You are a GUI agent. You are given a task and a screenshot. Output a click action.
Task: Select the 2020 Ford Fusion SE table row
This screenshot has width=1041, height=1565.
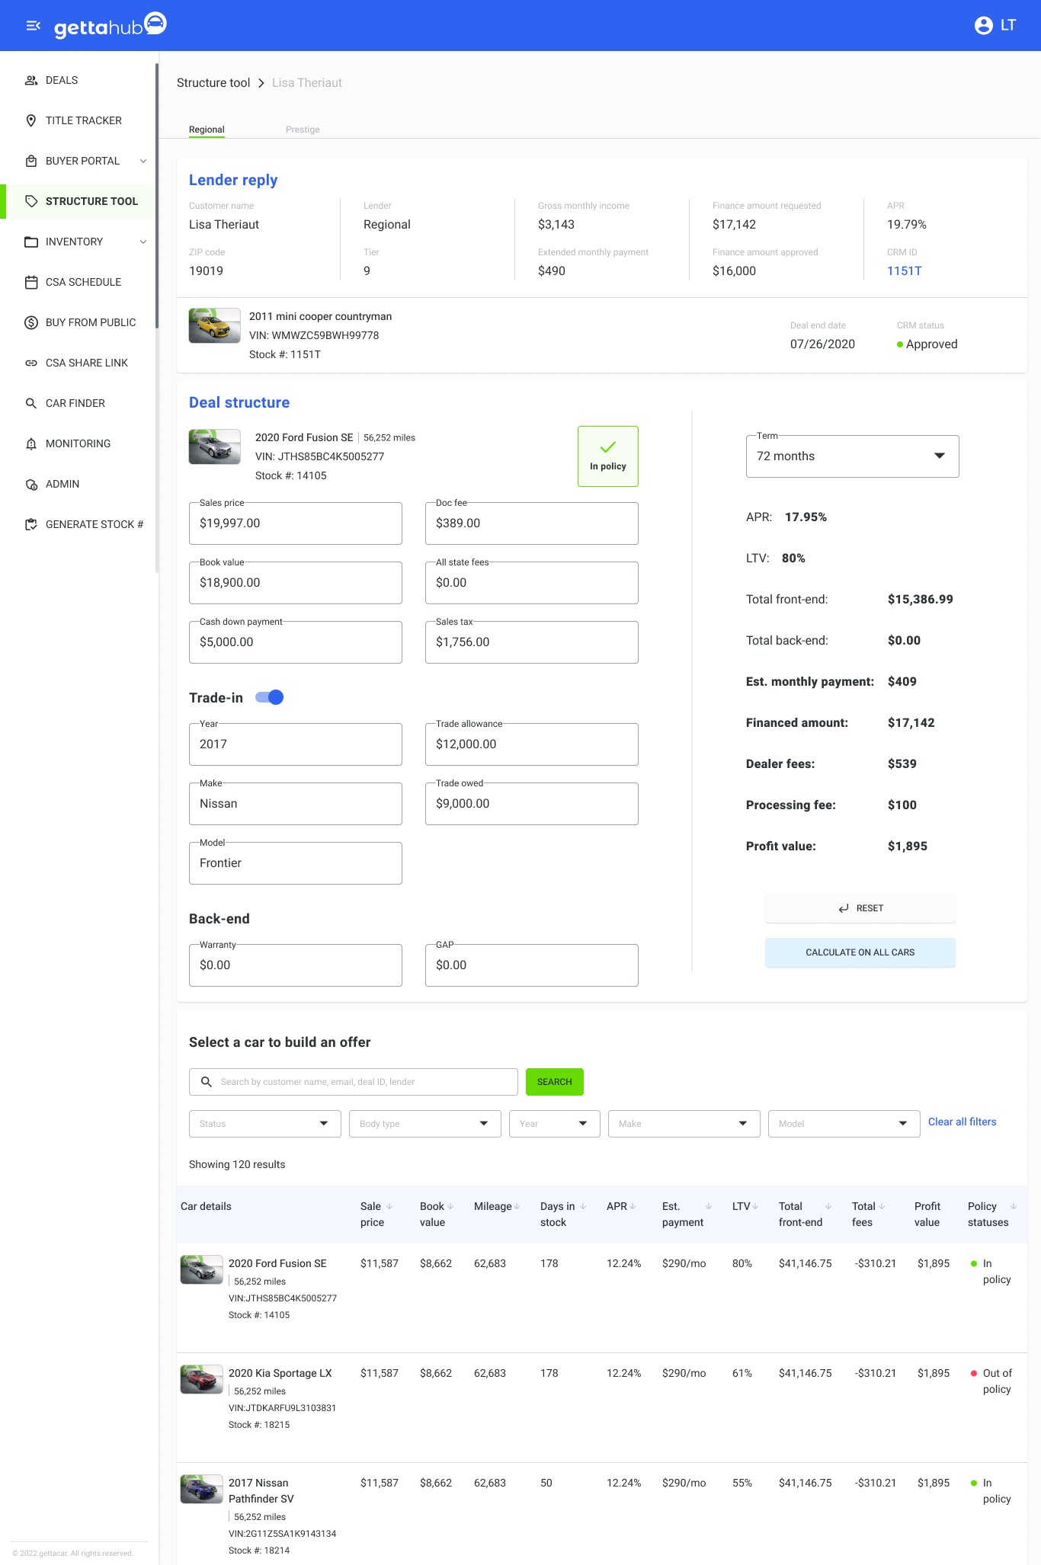tap(602, 1298)
